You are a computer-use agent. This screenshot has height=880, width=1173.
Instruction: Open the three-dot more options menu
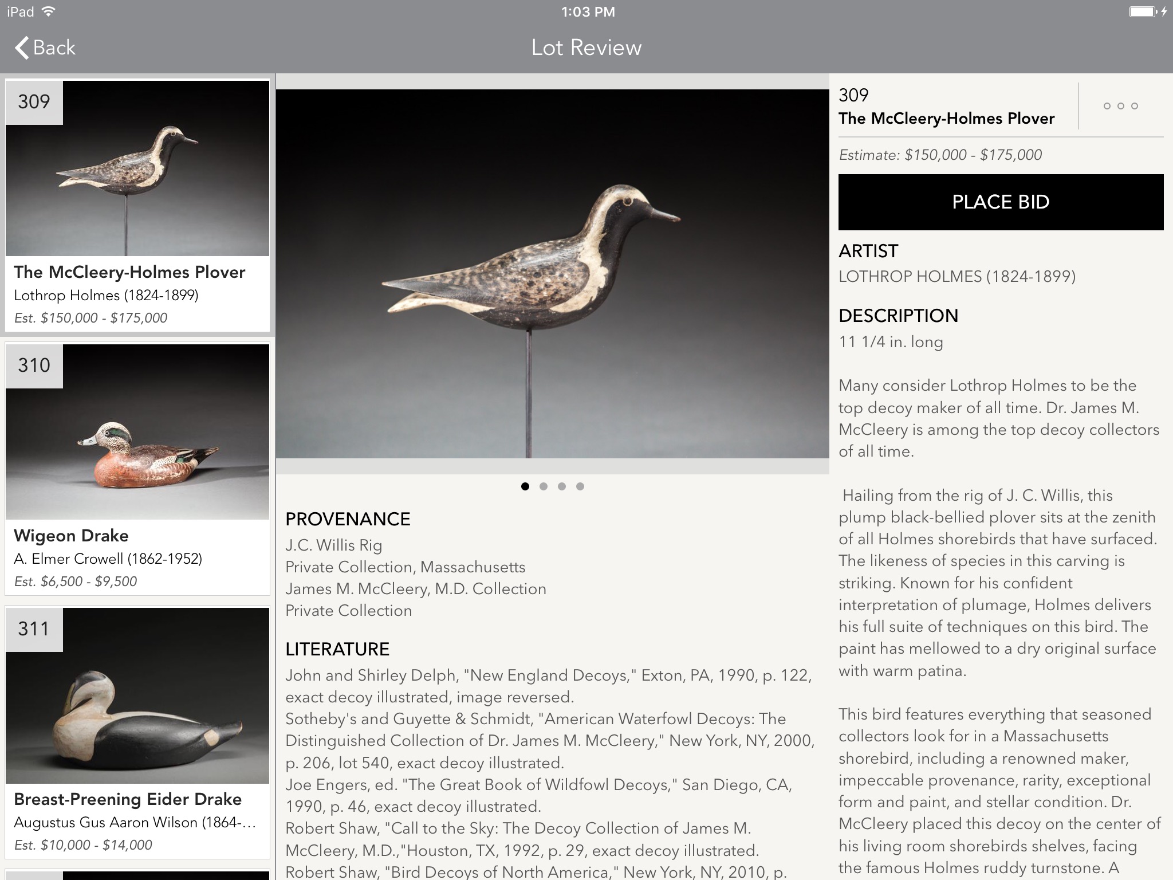click(x=1120, y=106)
